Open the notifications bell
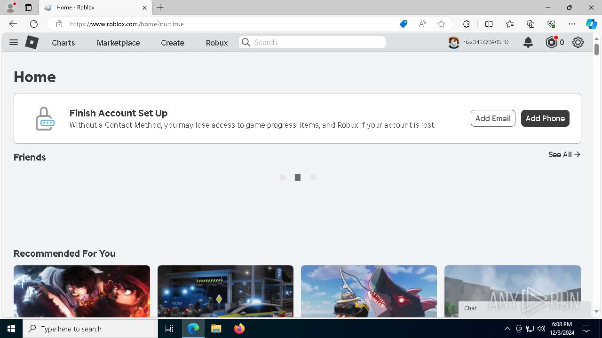This screenshot has height=338, width=602. 528,42
